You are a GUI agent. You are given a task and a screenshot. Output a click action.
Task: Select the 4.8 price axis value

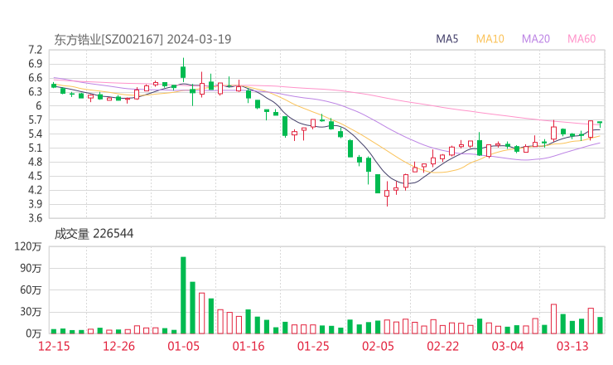pos(35,162)
